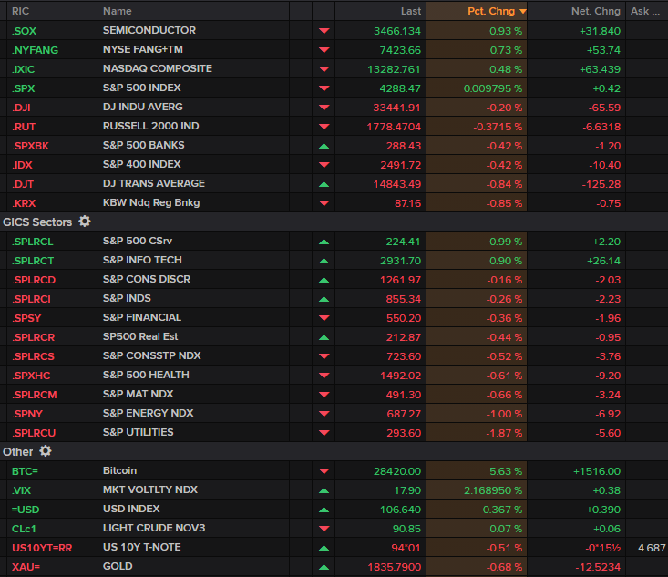668x577 pixels.
Task: Click the up arrow in the GOLD row
Action: click(324, 567)
